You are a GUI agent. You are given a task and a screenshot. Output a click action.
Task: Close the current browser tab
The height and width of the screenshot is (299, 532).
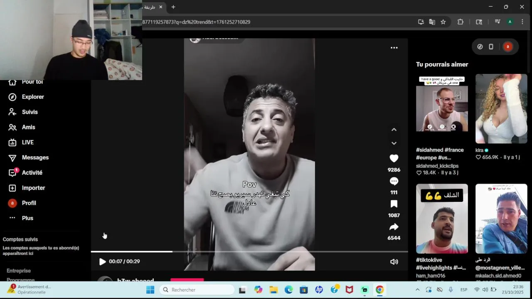(x=161, y=7)
